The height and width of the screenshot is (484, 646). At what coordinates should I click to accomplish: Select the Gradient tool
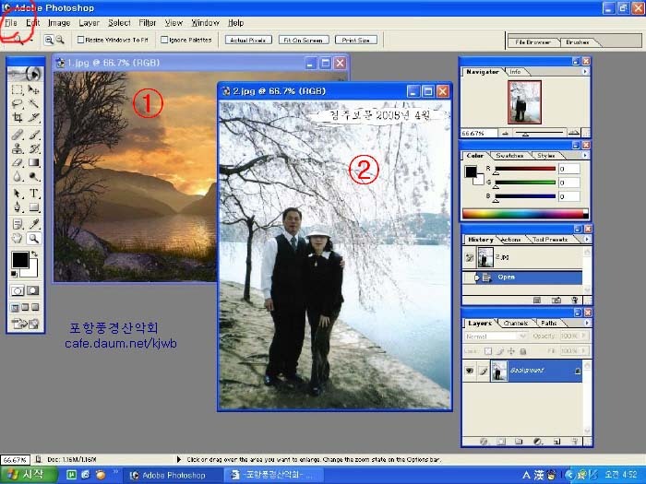34,162
